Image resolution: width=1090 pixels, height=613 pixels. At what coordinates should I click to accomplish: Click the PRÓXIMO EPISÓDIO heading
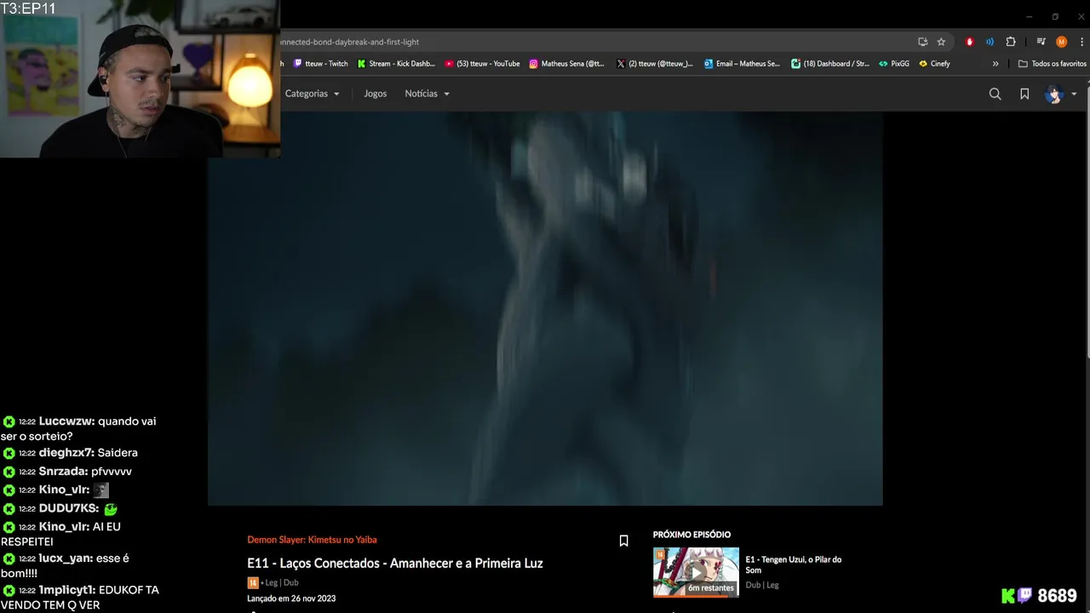(x=691, y=535)
